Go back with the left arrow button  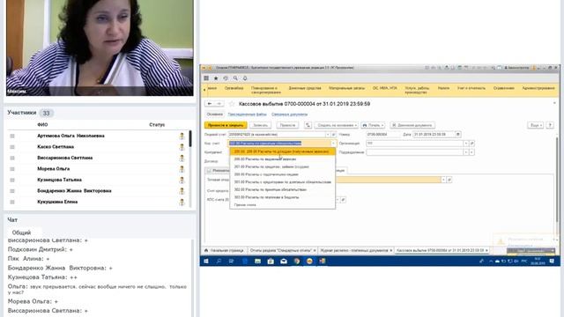click(210, 104)
